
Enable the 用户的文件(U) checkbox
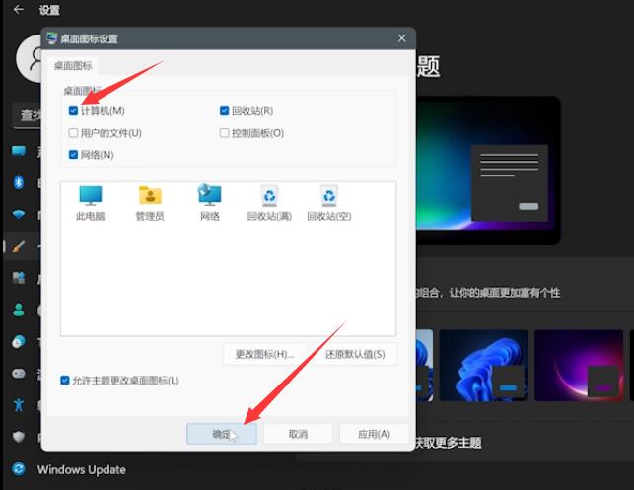[x=73, y=133]
